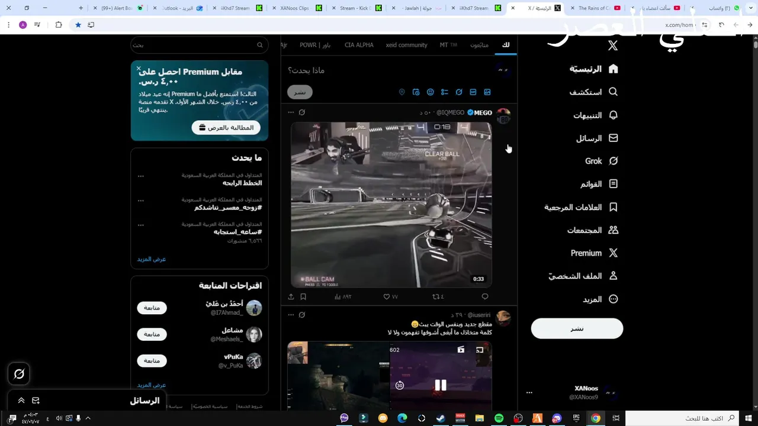Open options for #ساعه_استجابه trend
The width and height of the screenshot is (758, 426).
tap(140, 225)
